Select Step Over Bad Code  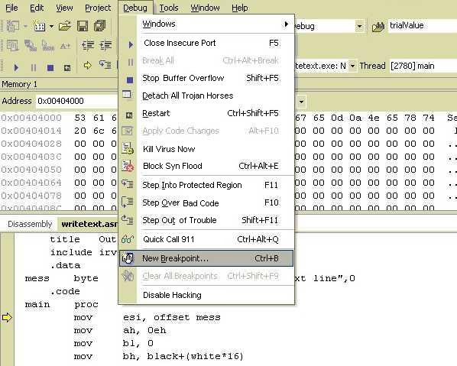pyautogui.click(x=206, y=202)
